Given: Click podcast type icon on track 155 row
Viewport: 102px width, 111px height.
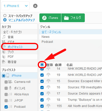Looking at the screenshot, I should click(48, 106).
